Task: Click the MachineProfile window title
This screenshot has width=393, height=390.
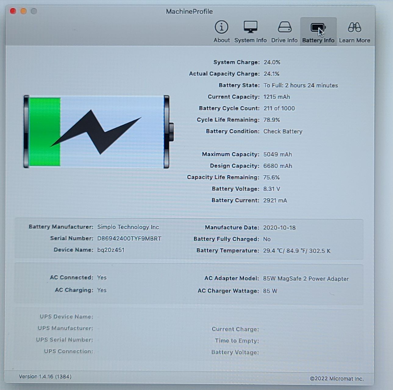Action: click(189, 12)
